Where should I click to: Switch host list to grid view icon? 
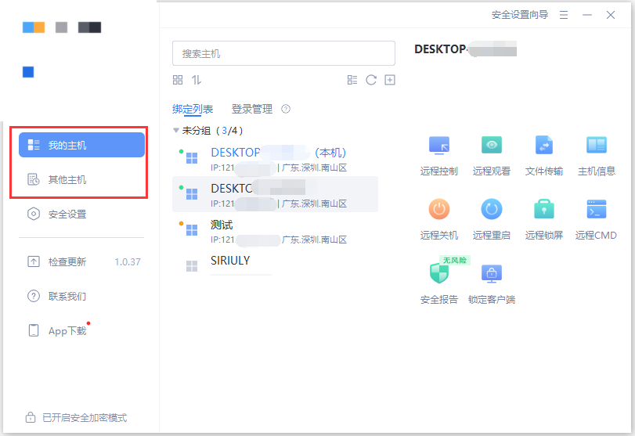coord(178,80)
